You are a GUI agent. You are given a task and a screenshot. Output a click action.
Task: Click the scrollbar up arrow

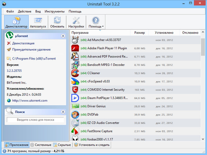click(203, 32)
